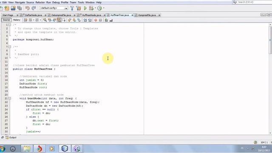
Task: Click the Comment icon in editor toolbar
Action: (x=106, y=20)
